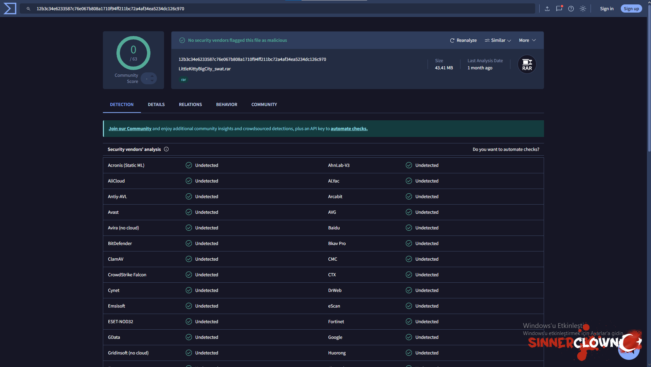Screen dimensions: 651x367
Task: Click the RAR file type icon
Action: [527, 65]
